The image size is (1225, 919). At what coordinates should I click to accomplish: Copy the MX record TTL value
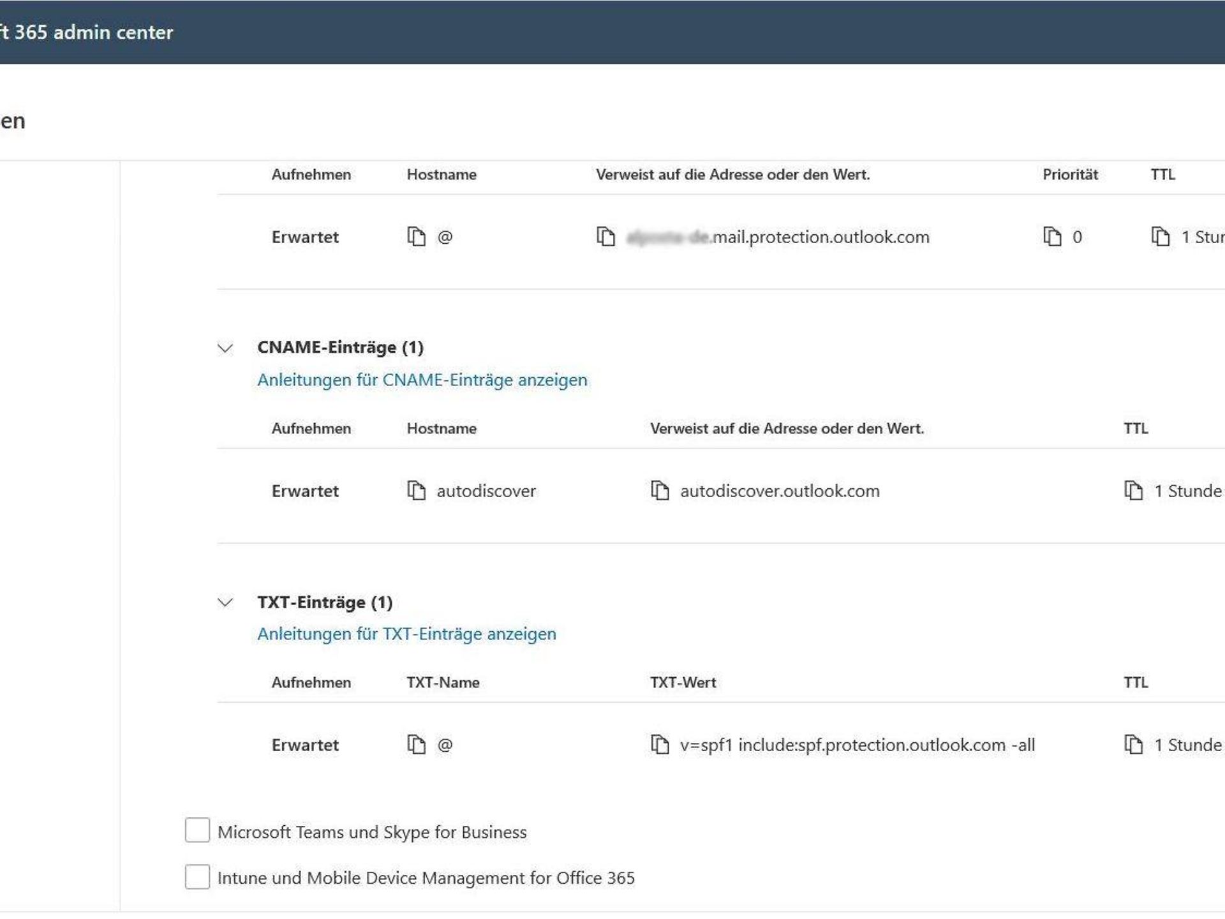[1160, 236]
